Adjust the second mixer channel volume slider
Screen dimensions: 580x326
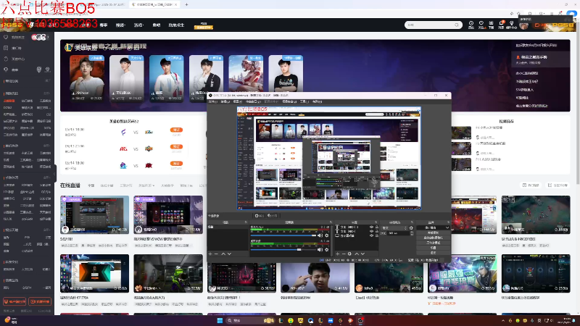pyautogui.click(x=283, y=249)
